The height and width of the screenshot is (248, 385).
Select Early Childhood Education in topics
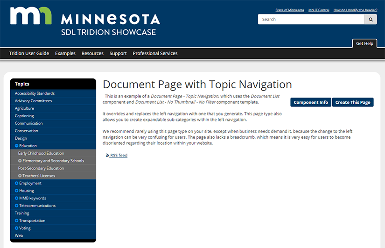click(41, 153)
